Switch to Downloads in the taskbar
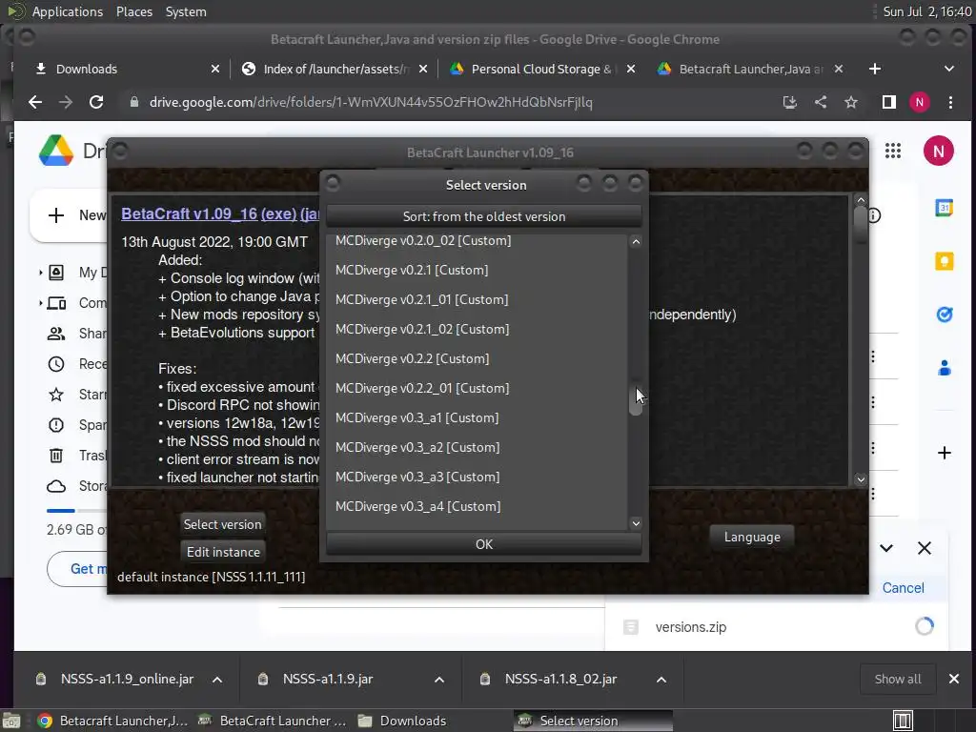 click(402, 721)
